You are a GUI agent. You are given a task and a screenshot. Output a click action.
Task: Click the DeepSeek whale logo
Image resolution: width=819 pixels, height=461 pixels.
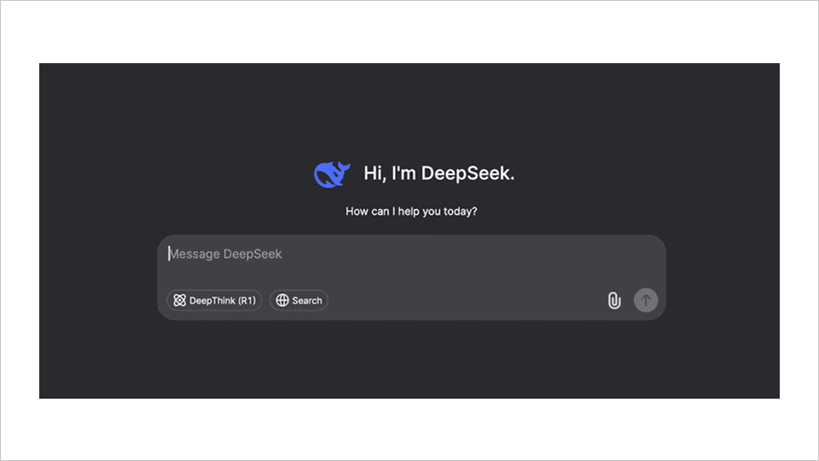click(331, 174)
